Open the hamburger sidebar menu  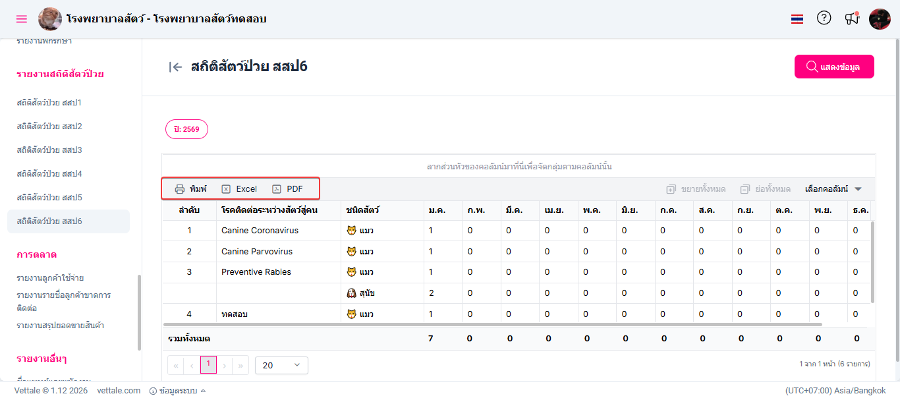pos(22,19)
